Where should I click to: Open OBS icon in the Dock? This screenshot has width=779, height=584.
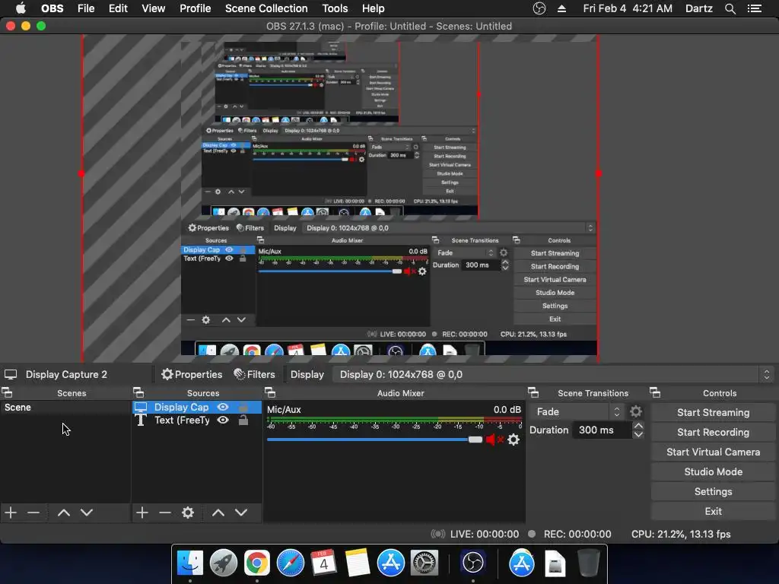click(x=472, y=563)
